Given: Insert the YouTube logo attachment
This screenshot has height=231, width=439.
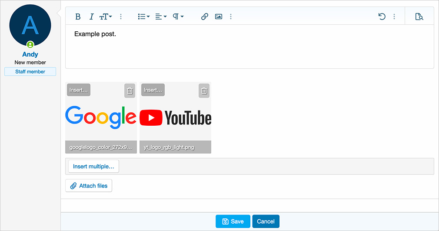Looking at the screenshot, I should point(153,90).
